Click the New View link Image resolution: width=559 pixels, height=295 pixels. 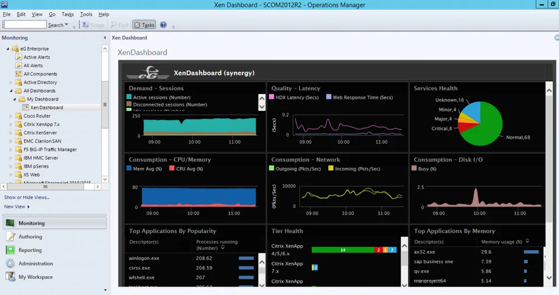15,206
